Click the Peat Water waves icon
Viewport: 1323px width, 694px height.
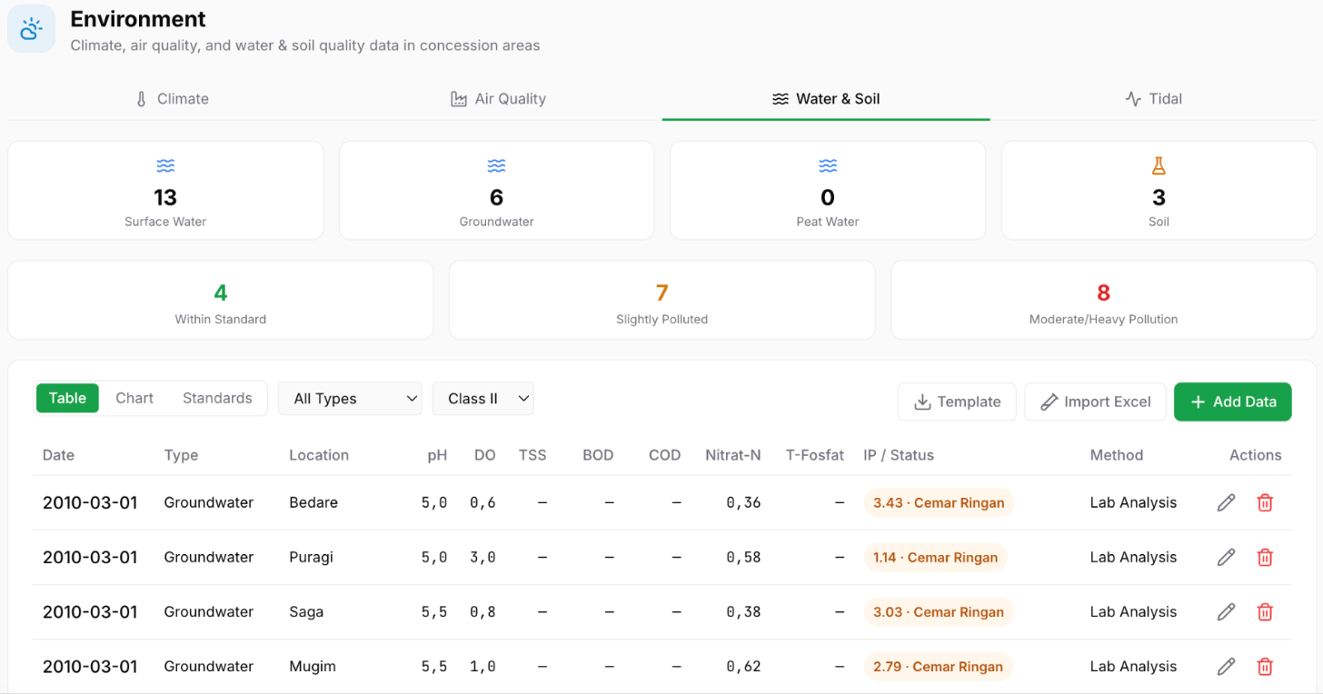[x=828, y=165]
